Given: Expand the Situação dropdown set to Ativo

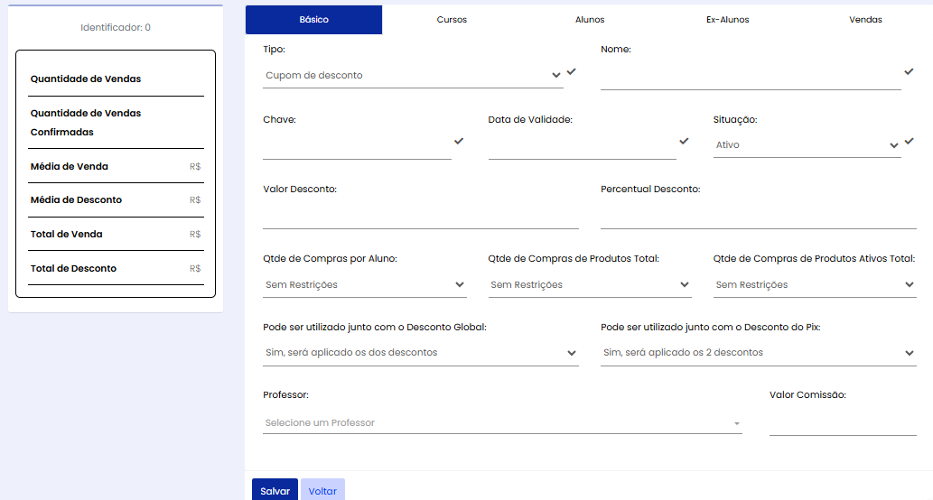Looking at the screenshot, I should [807, 144].
